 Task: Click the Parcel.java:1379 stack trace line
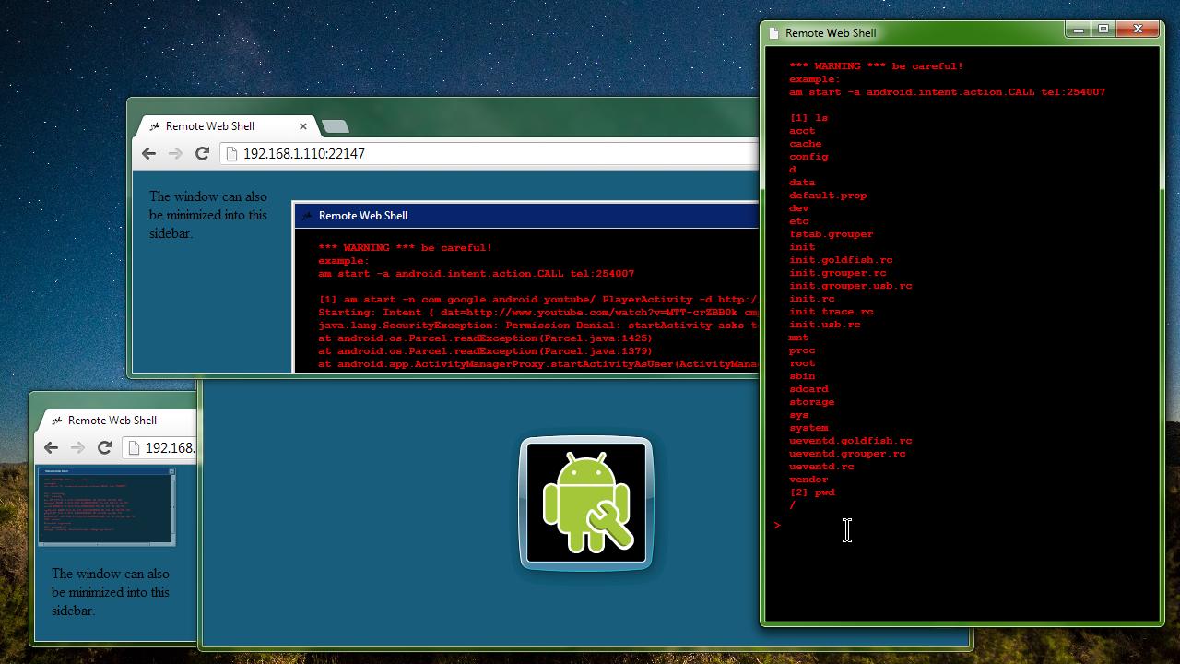485,351
